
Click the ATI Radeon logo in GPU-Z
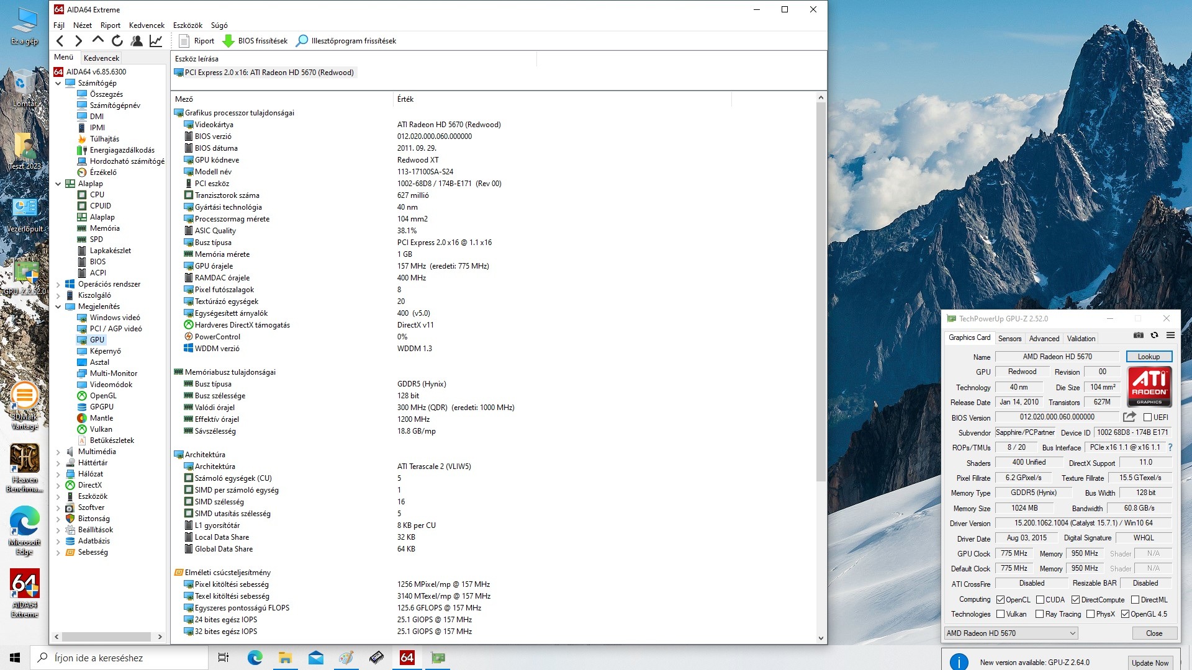tap(1149, 386)
